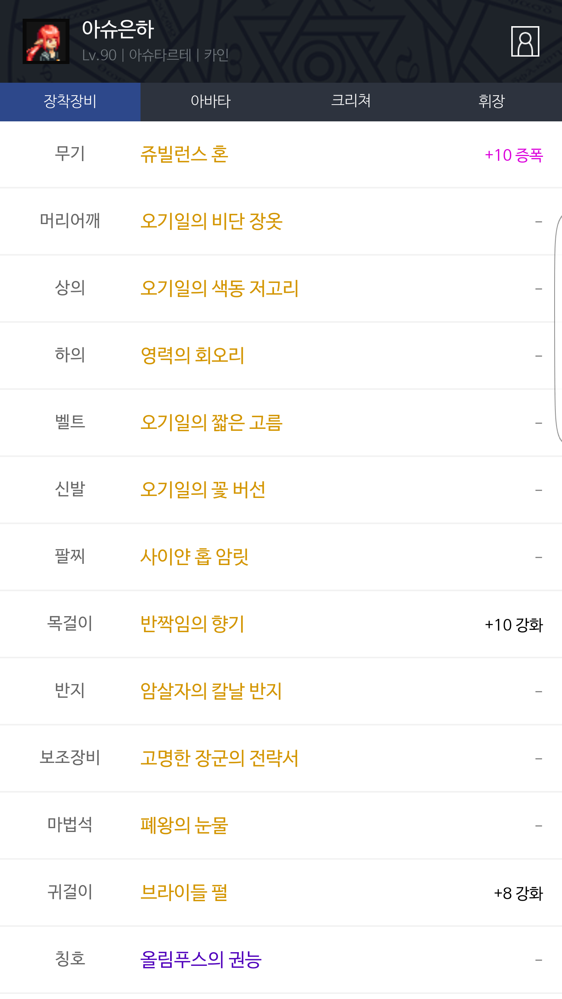The height and width of the screenshot is (999, 562).
Task: Select shoes item 오기일의 꽃 버선
Action: pyautogui.click(x=203, y=490)
